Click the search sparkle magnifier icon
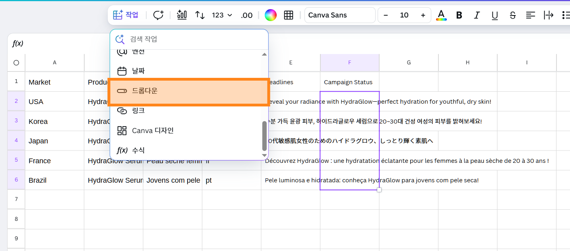570x251 pixels. point(120,39)
